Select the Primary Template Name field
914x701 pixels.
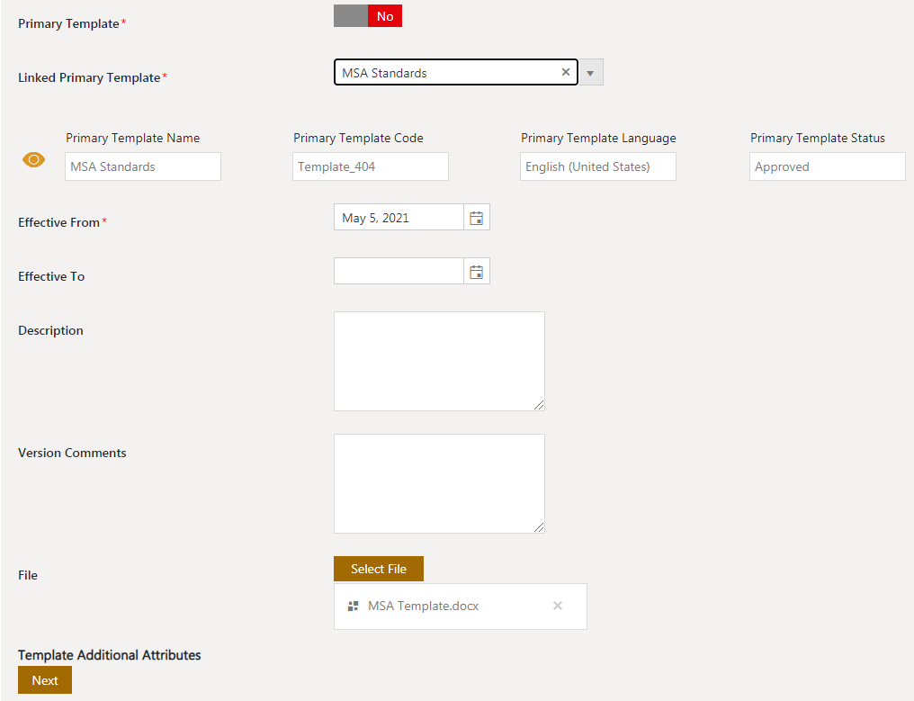tap(143, 166)
